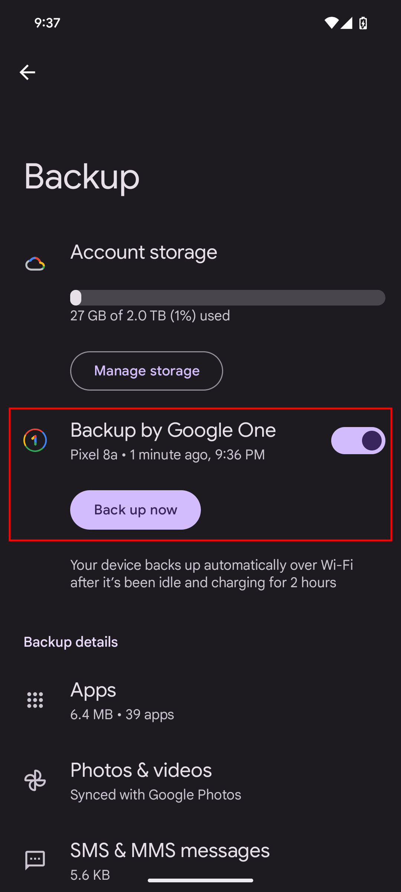Tap the Google cloud storage icon
The width and height of the screenshot is (401, 892).
[35, 264]
